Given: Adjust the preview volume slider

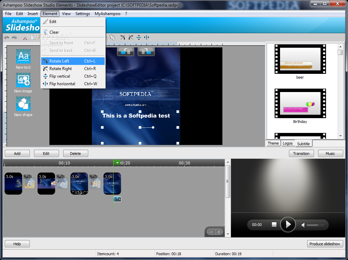Looking at the screenshot, I should click(315, 225).
